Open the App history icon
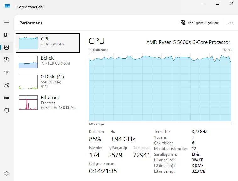The height and width of the screenshot is (181, 238). [x=7, y=60]
